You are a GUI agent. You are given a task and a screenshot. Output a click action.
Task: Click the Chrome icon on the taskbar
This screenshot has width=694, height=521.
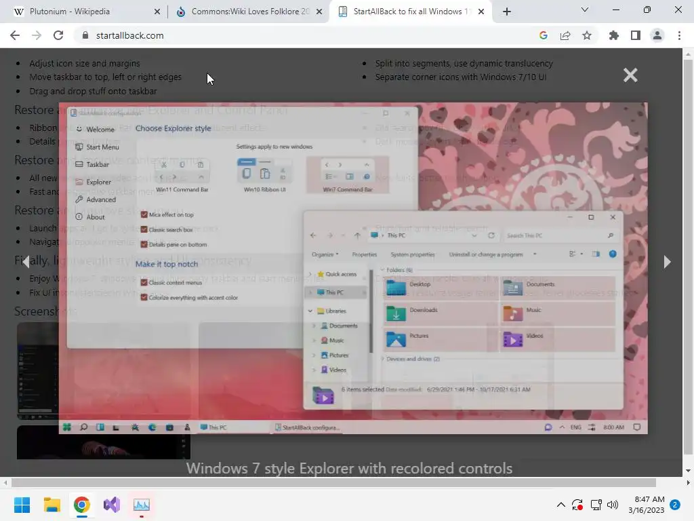tap(82, 505)
